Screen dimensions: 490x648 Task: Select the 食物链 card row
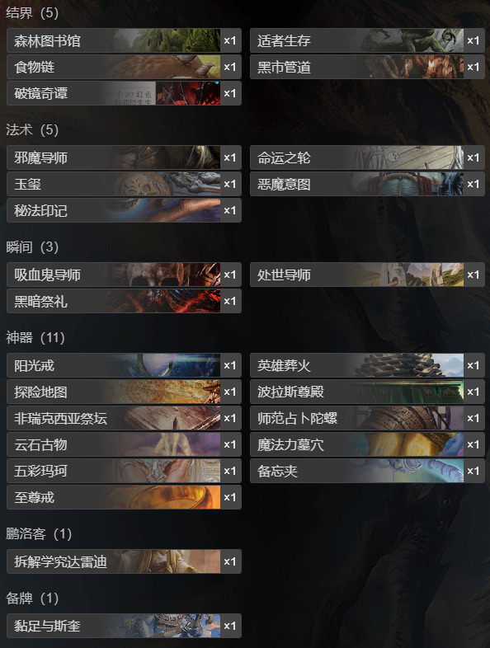tap(124, 67)
